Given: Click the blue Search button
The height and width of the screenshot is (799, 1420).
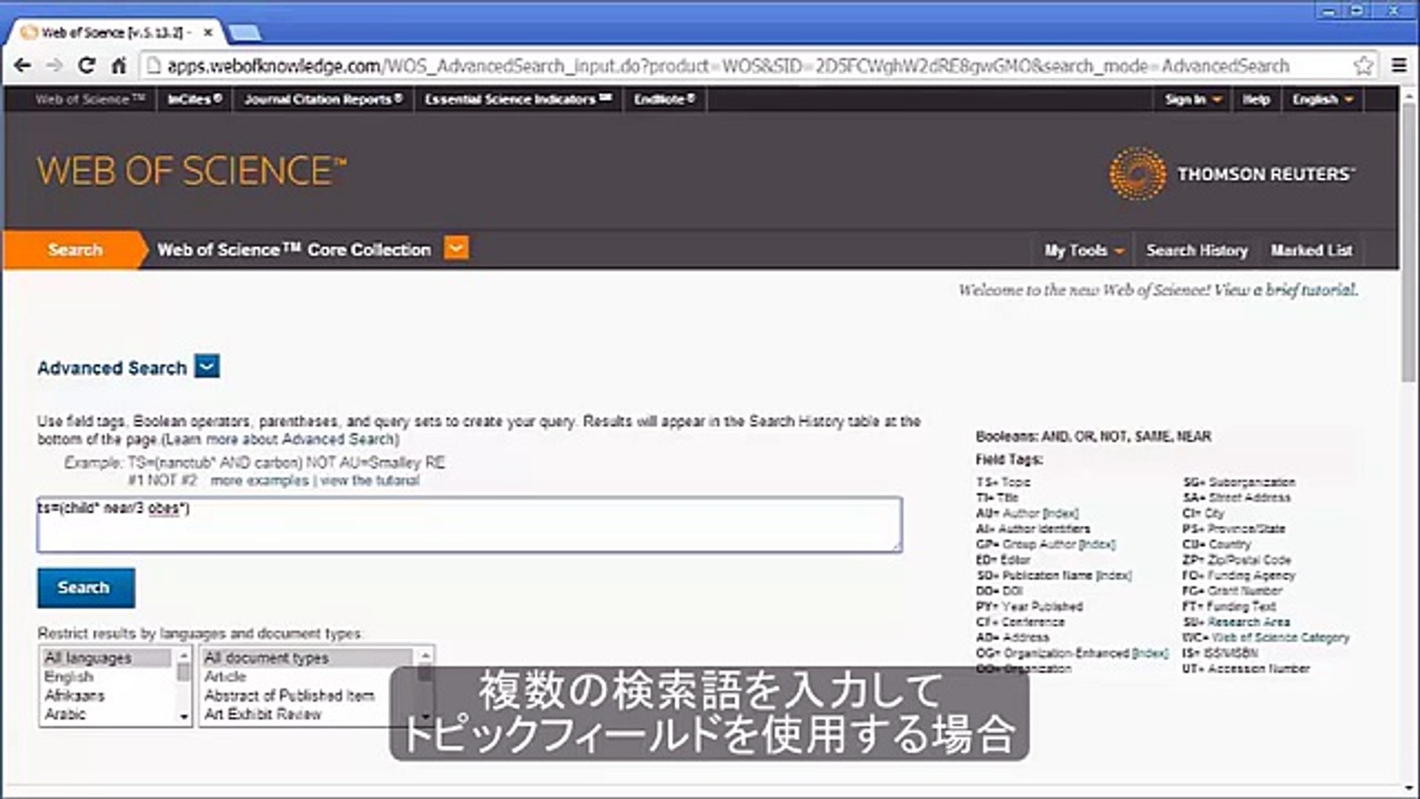Looking at the screenshot, I should pyautogui.click(x=86, y=587).
